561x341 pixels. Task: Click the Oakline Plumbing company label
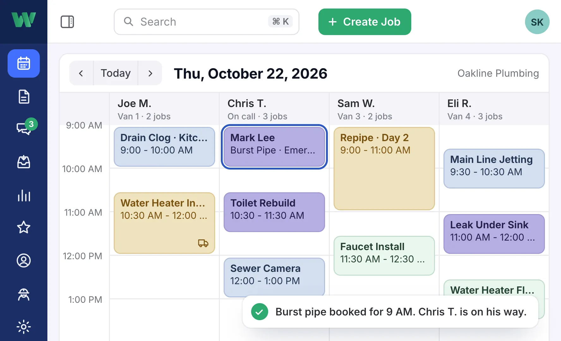(498, 73)
